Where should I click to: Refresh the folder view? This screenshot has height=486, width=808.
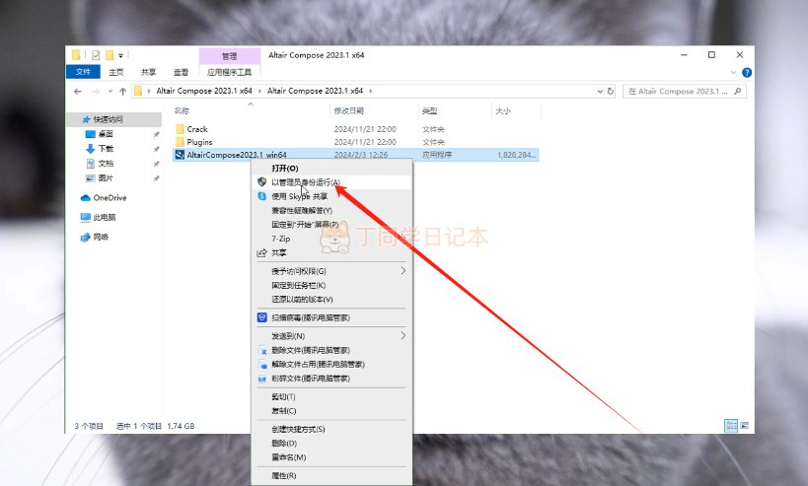click(x=610, y=91)
